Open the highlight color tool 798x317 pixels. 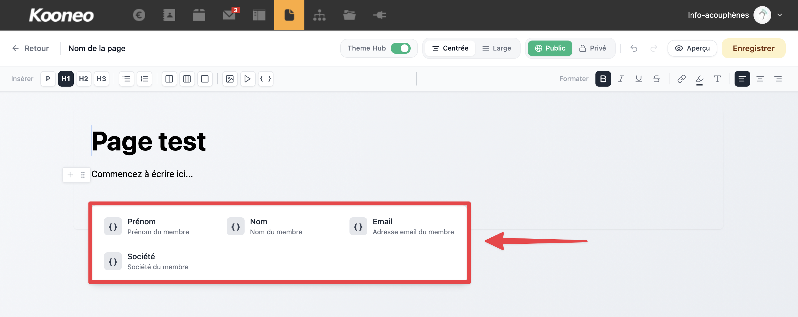[699, 79]
